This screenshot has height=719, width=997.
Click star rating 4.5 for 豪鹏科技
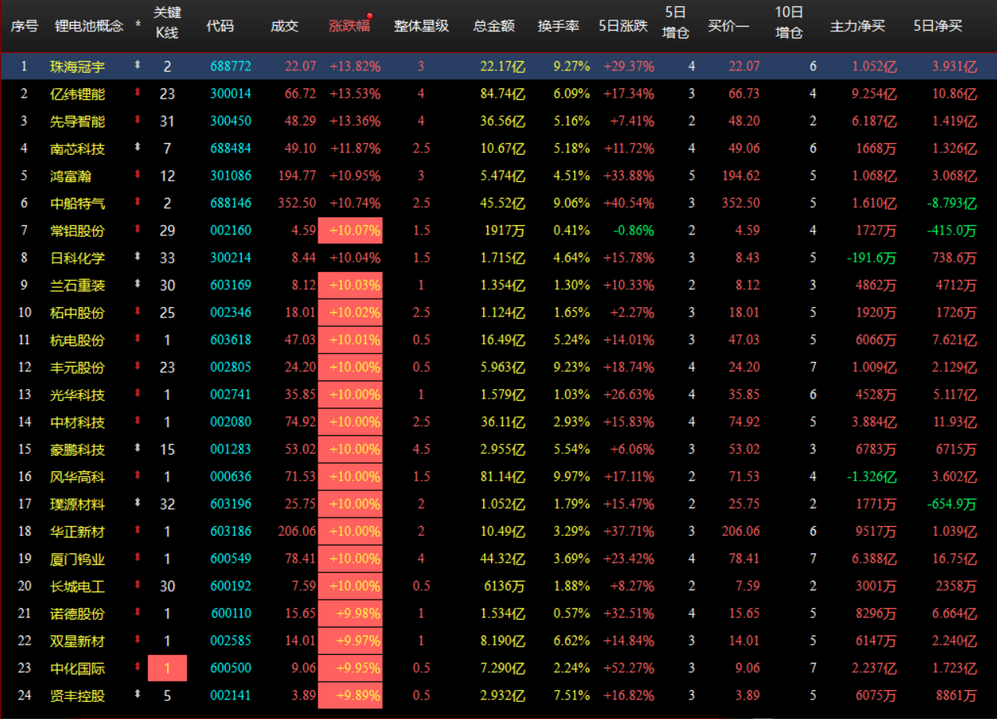[421, 449]
